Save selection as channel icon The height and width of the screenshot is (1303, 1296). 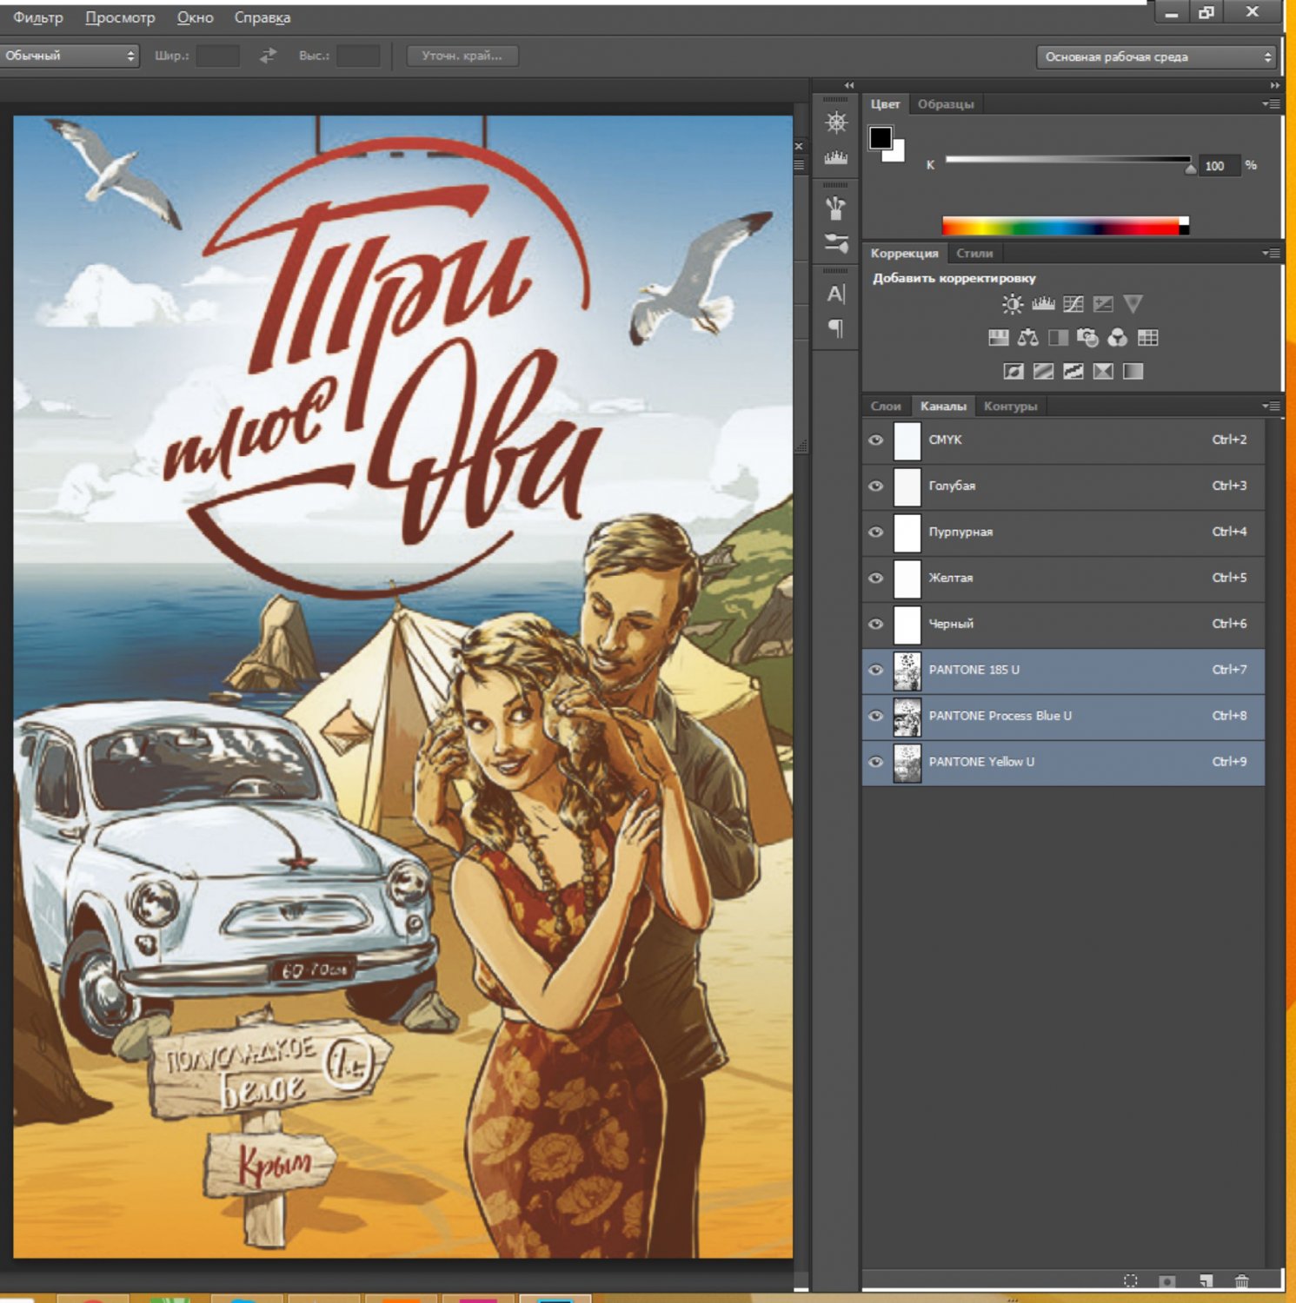(1167, 1280)
